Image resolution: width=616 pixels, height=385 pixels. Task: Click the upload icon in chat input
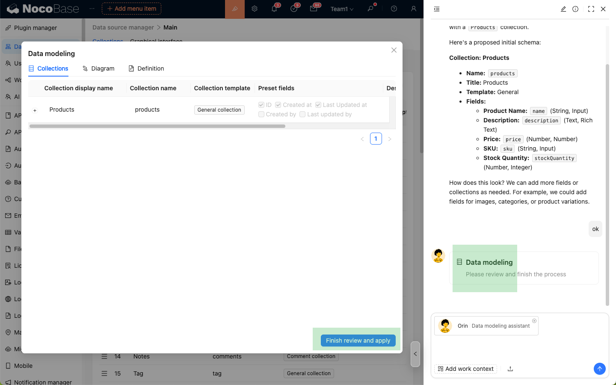[510, 369]
